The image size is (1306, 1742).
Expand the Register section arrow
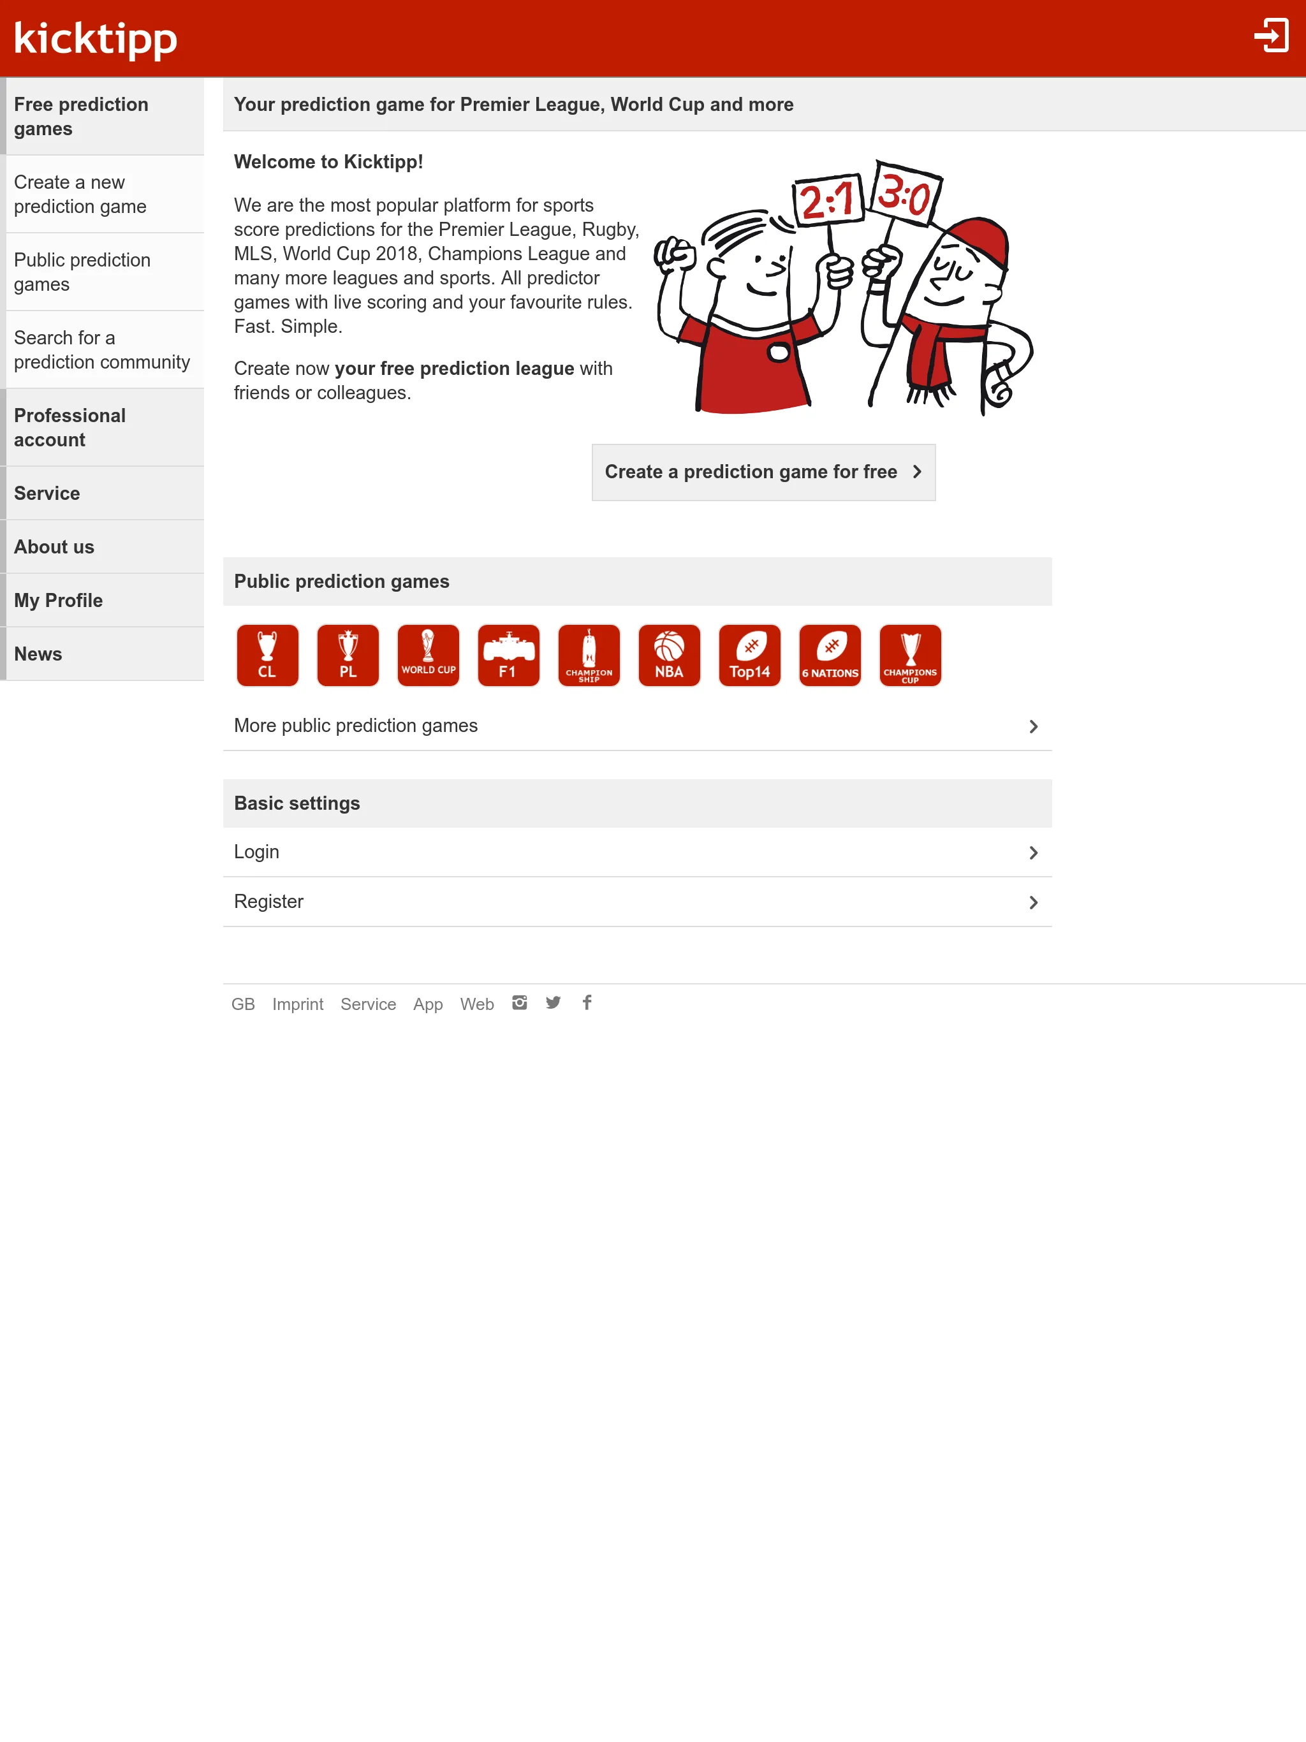[x=1032, y=901]
